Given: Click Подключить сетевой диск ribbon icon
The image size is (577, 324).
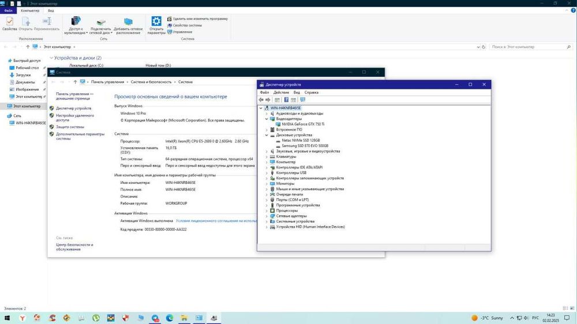Looking at the screenshot, I should point(101,25).
